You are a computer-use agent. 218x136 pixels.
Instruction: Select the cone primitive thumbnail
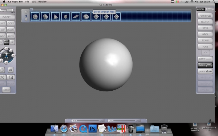[56, 17]
